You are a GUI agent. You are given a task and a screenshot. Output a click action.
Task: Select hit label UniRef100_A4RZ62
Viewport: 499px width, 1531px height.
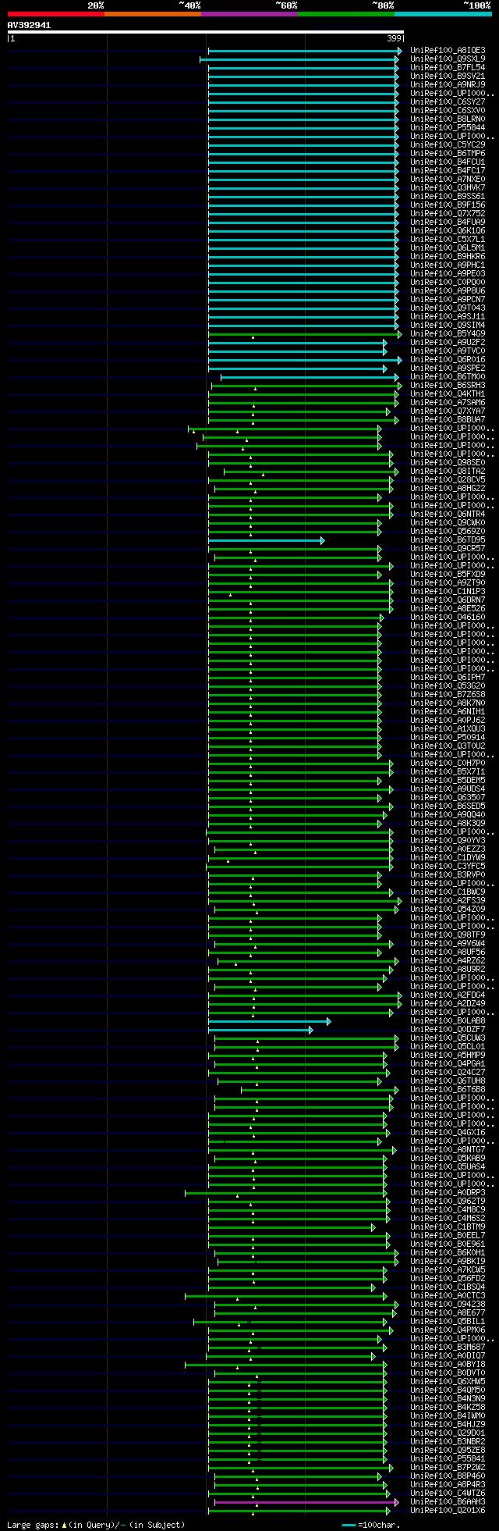[448, 961]
